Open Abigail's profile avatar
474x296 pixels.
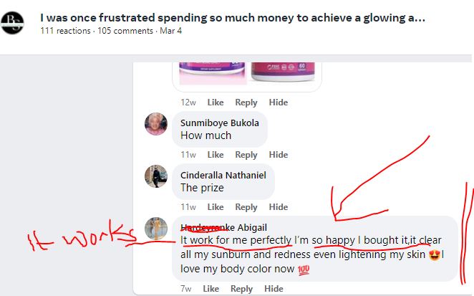156,229
